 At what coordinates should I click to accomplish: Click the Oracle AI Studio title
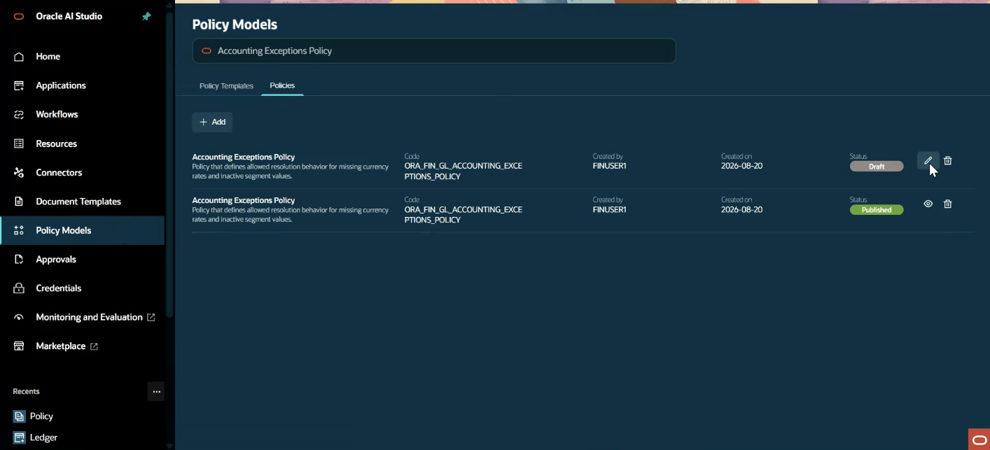coord(69,17)
